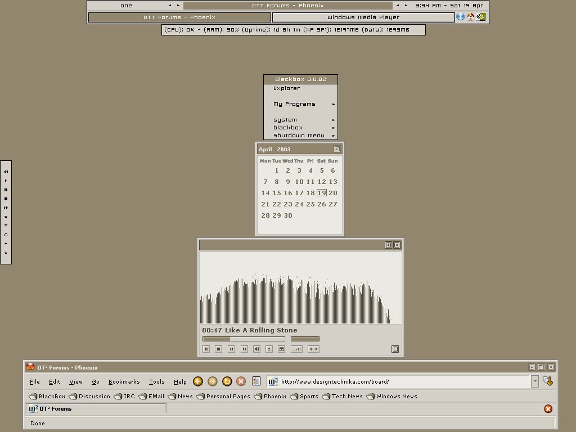Screen dimensions: 576x432
Task: Reload the page in Phoenix
Action: pyautogui.click(x=227, y=381)
